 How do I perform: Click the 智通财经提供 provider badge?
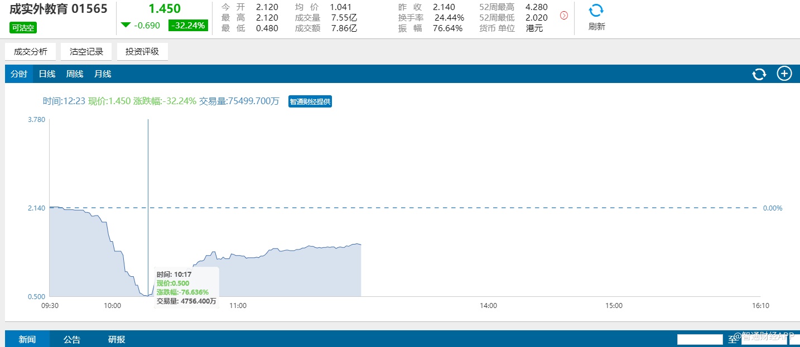pos(310,101)
